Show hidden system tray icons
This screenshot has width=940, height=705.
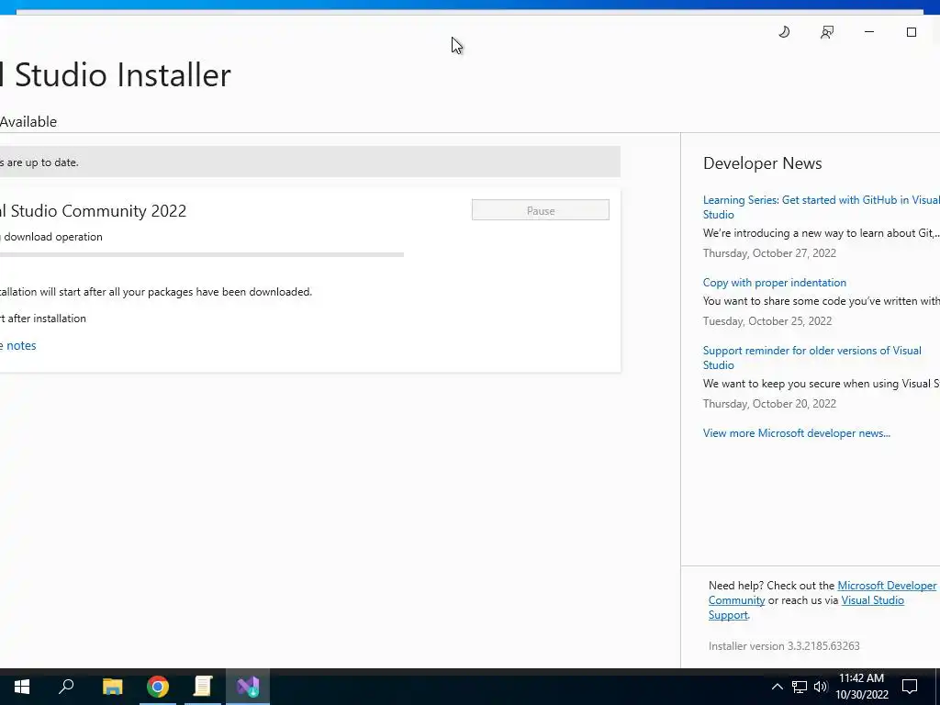(x=777, y=687)
